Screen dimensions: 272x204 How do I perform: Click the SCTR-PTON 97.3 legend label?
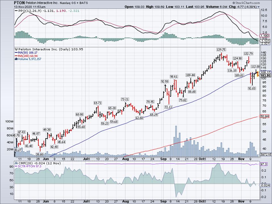pyautogui.click(x=30, y=166)
